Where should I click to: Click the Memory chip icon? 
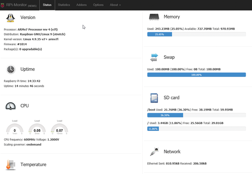click(154, 17)
